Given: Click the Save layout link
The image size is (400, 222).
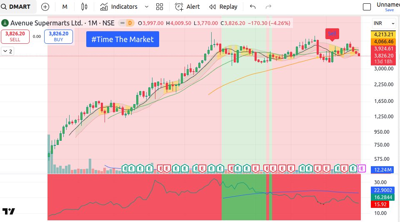Looking at the screenshot, I should (x=389, y=10).
